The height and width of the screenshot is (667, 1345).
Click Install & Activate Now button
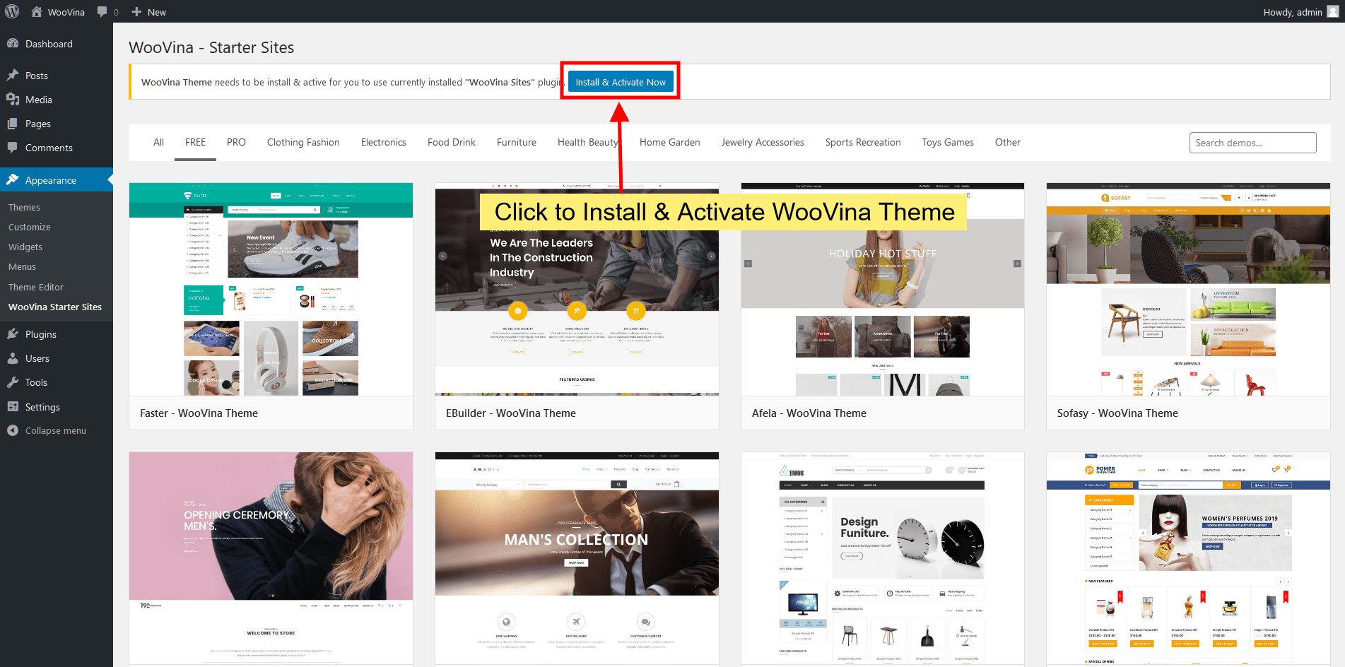(621, 82)
